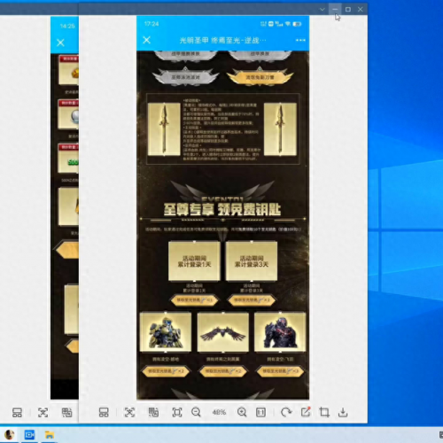
Task: Click the zoom out magnifier icon
Action: pos(196,412)
